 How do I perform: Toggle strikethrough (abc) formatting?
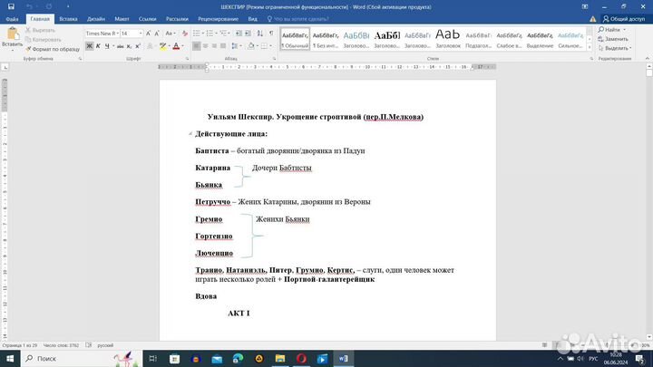tap(120, 46)
